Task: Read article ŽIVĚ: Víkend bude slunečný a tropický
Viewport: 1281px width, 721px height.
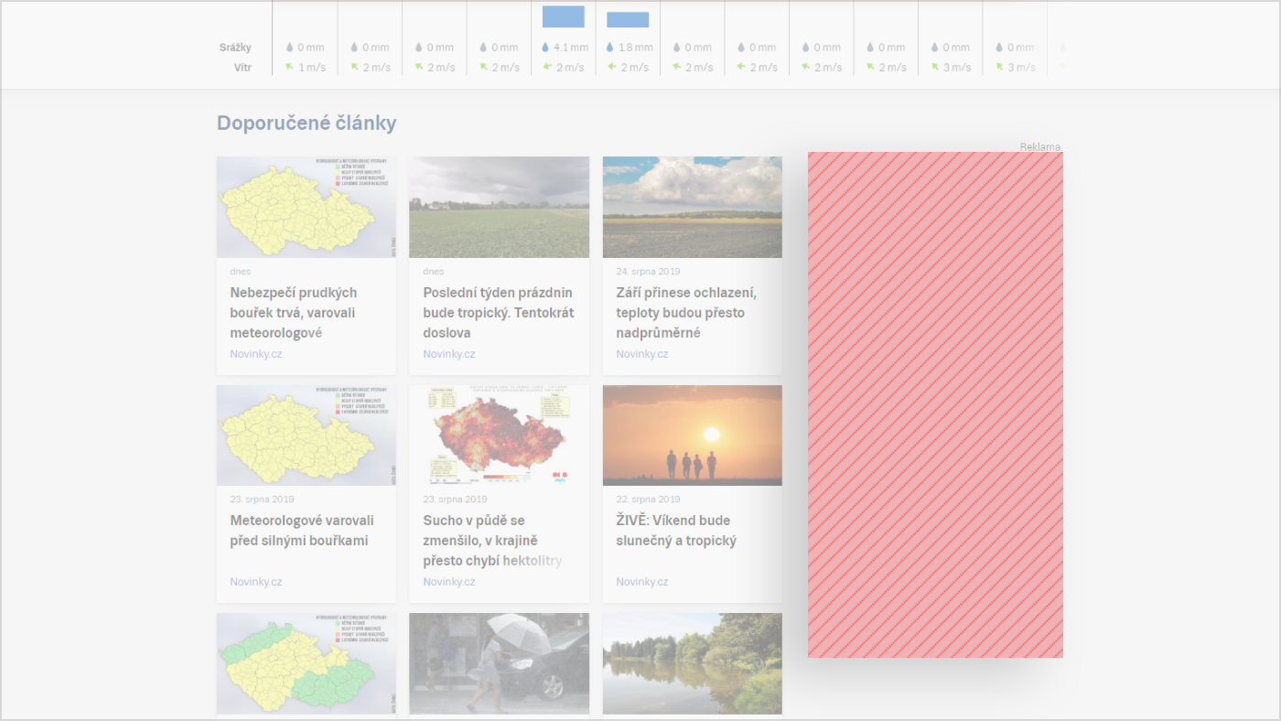Action: [676, 531]
